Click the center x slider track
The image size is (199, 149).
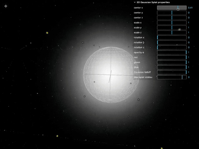tap(172, 7)
